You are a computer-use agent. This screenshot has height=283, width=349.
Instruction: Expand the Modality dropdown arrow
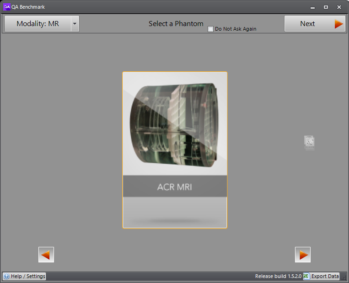[x=75, y=24]
